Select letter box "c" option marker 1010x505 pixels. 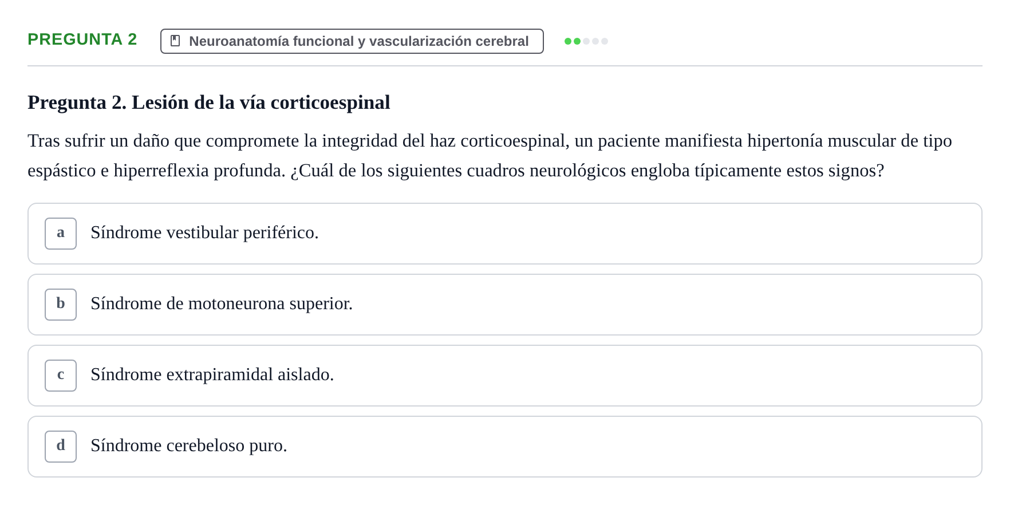point(61,376)
